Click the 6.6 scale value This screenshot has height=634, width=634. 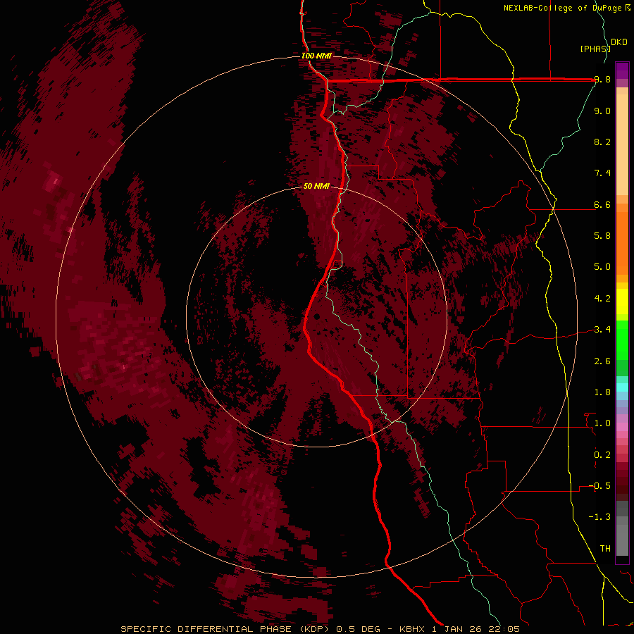click(602, 204)
